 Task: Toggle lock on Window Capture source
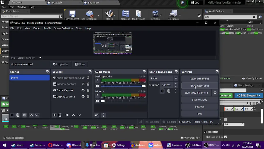[x=88, y=84]
